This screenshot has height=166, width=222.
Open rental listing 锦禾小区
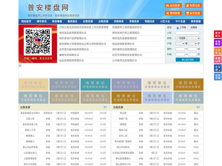123,130
